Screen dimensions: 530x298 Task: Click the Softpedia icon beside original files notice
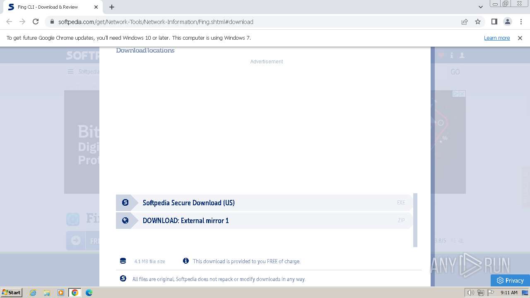(123, 279)
